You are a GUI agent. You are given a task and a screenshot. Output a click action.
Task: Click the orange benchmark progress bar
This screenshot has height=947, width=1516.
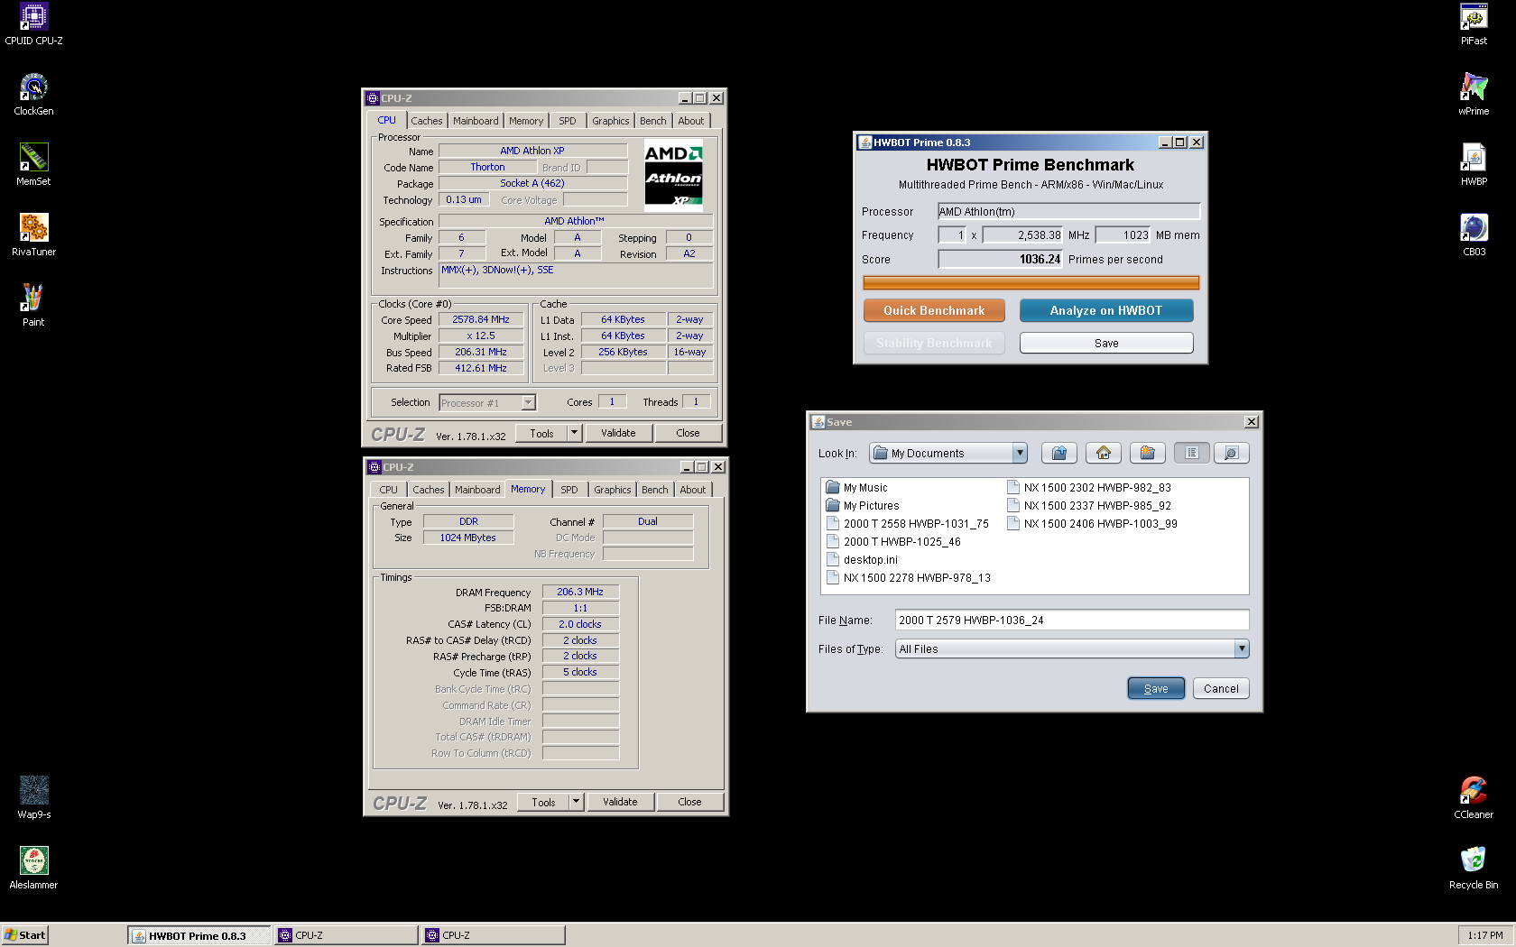(x=1031, y=283)
